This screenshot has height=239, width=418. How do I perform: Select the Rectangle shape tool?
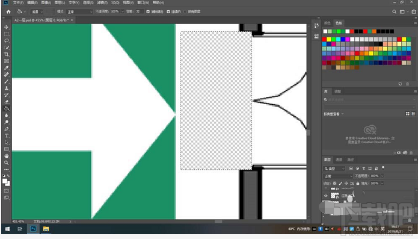[x=7, y=149]
